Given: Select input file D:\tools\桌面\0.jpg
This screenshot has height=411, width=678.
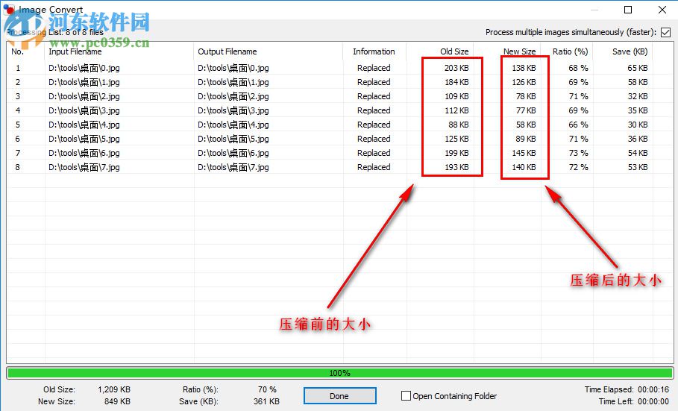Looking at the screenshot, I should (x=84, y=68).
